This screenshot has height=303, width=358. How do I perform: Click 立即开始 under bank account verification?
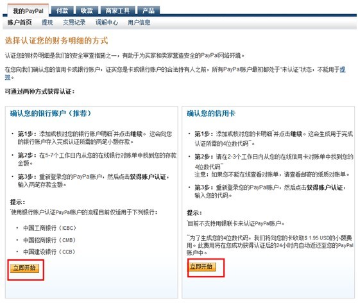click(24, 268)
